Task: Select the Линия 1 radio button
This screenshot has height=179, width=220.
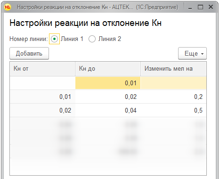Action: (54, 39)
